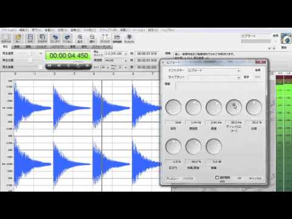Toggle the プレビュー (Preview) button
This screenshot has height=219, width=292.
tap(172, 178)
